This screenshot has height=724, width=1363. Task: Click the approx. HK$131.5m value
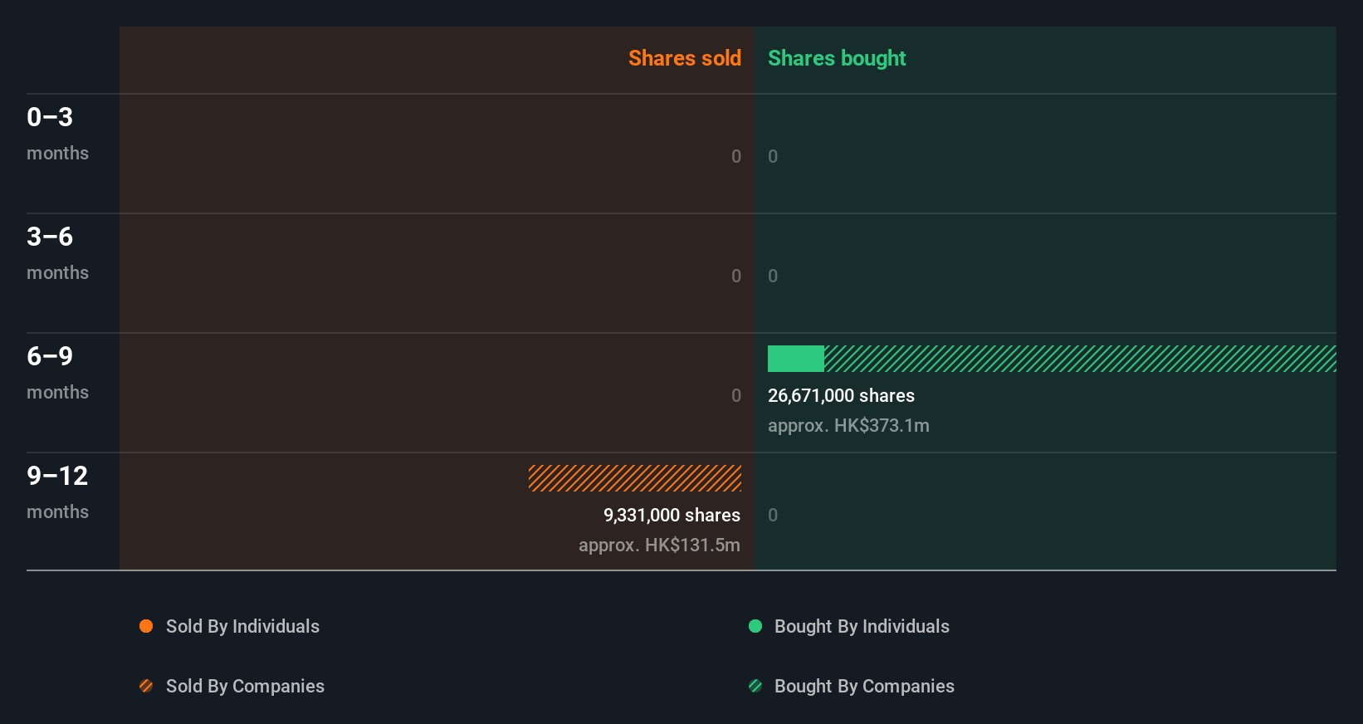click(x=659, y=545)
